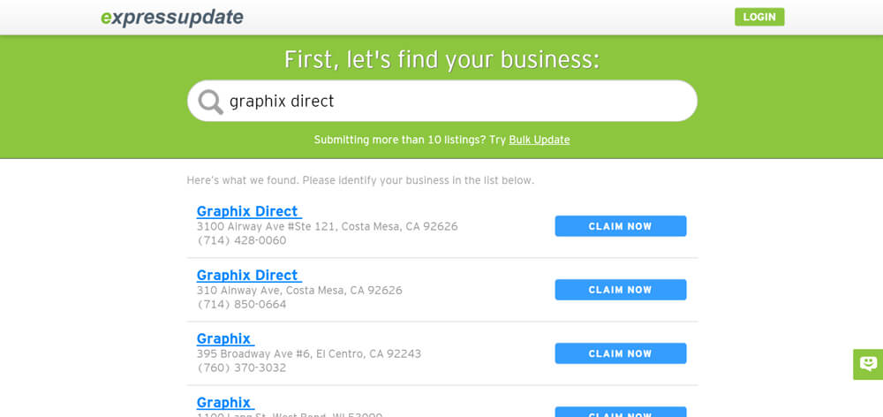The width and height of the screenshot is (883, 417).
Task: Focus the business search input field
Action: click(442, 101)
